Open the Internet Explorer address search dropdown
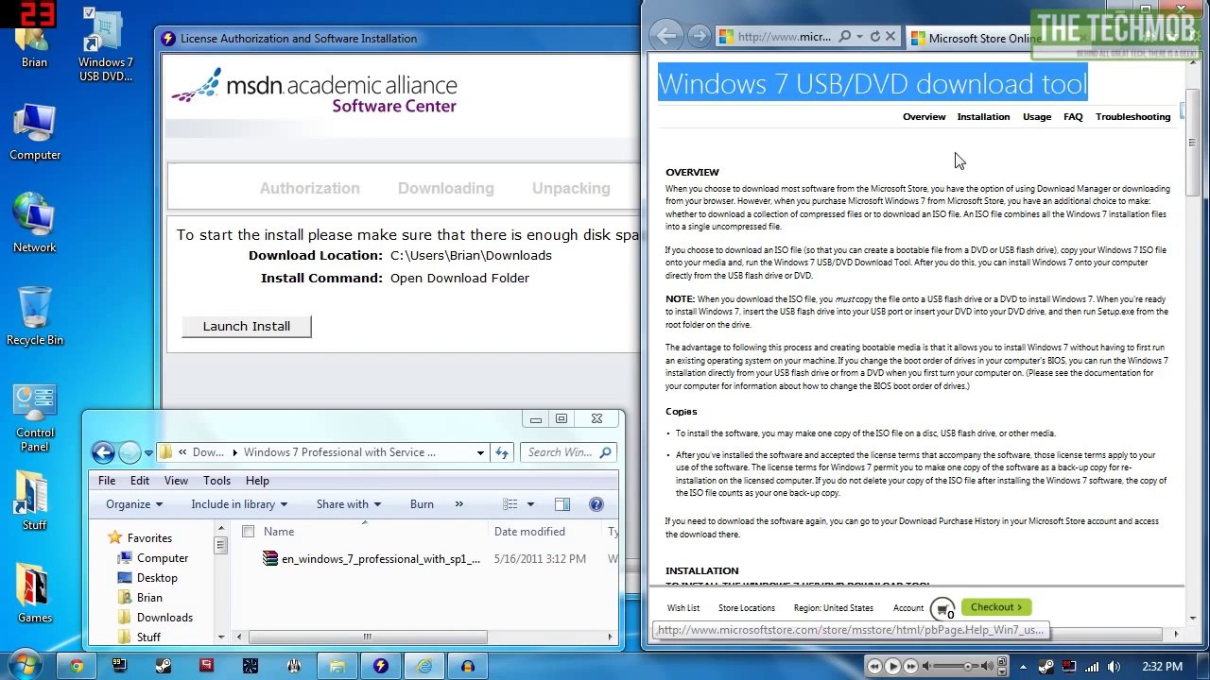This screenshot has width=1210, height=680. click(x=858, y=37)
